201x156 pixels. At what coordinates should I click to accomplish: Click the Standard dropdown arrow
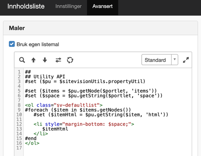click(x=175, y=60)
